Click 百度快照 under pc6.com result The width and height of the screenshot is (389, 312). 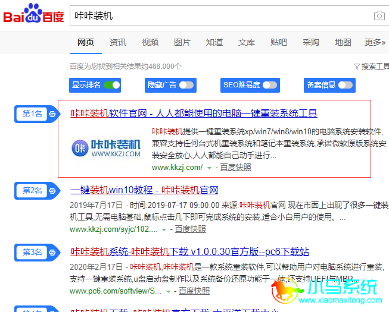point(194,291)
